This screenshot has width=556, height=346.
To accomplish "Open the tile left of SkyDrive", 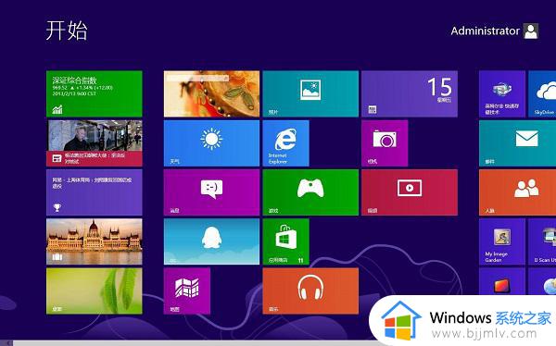I will (502, 93).
